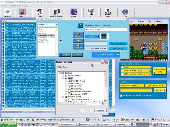Expand MY_DISC (D:) node
The image size is (170, 127).
[66, 86]
